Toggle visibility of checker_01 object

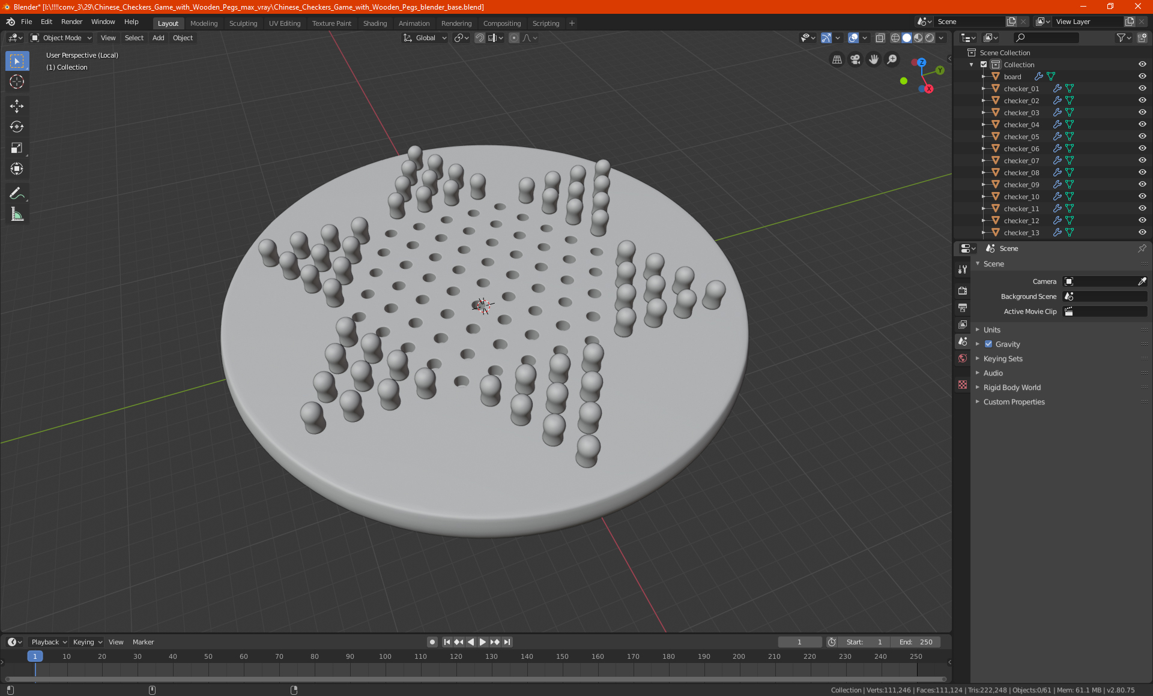(x=1142, y=88)
